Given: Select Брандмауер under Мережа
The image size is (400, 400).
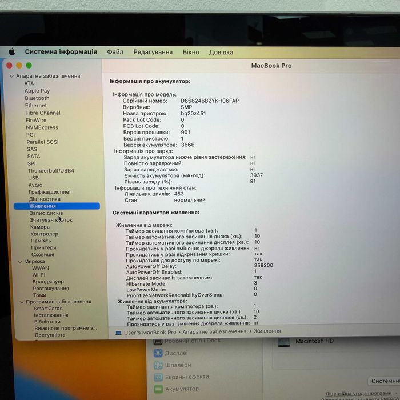Looking at the screenshot, I should 48,282.
